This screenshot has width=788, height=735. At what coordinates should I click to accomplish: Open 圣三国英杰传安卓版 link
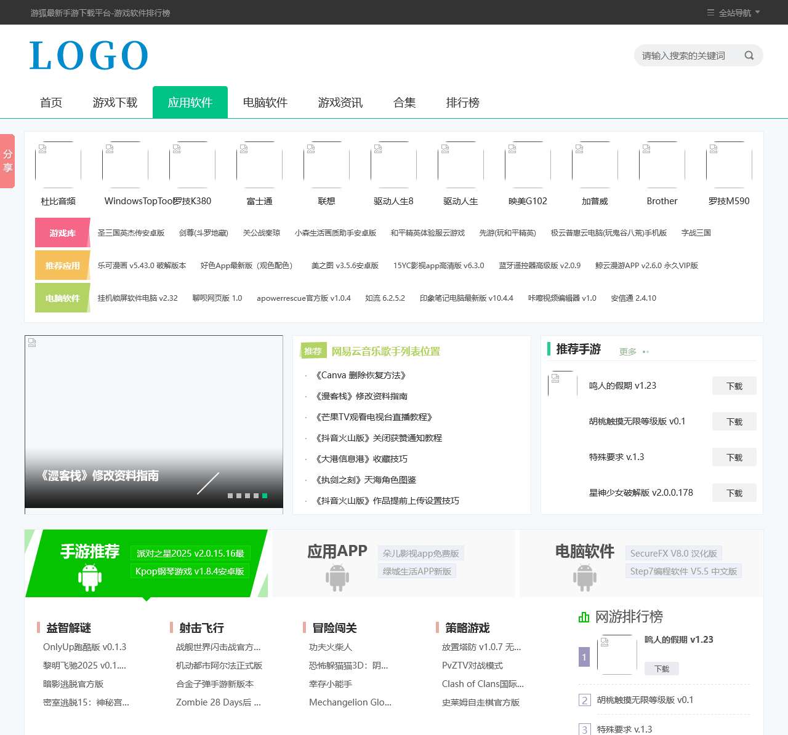pyautogui.click(x=131, y=232)
